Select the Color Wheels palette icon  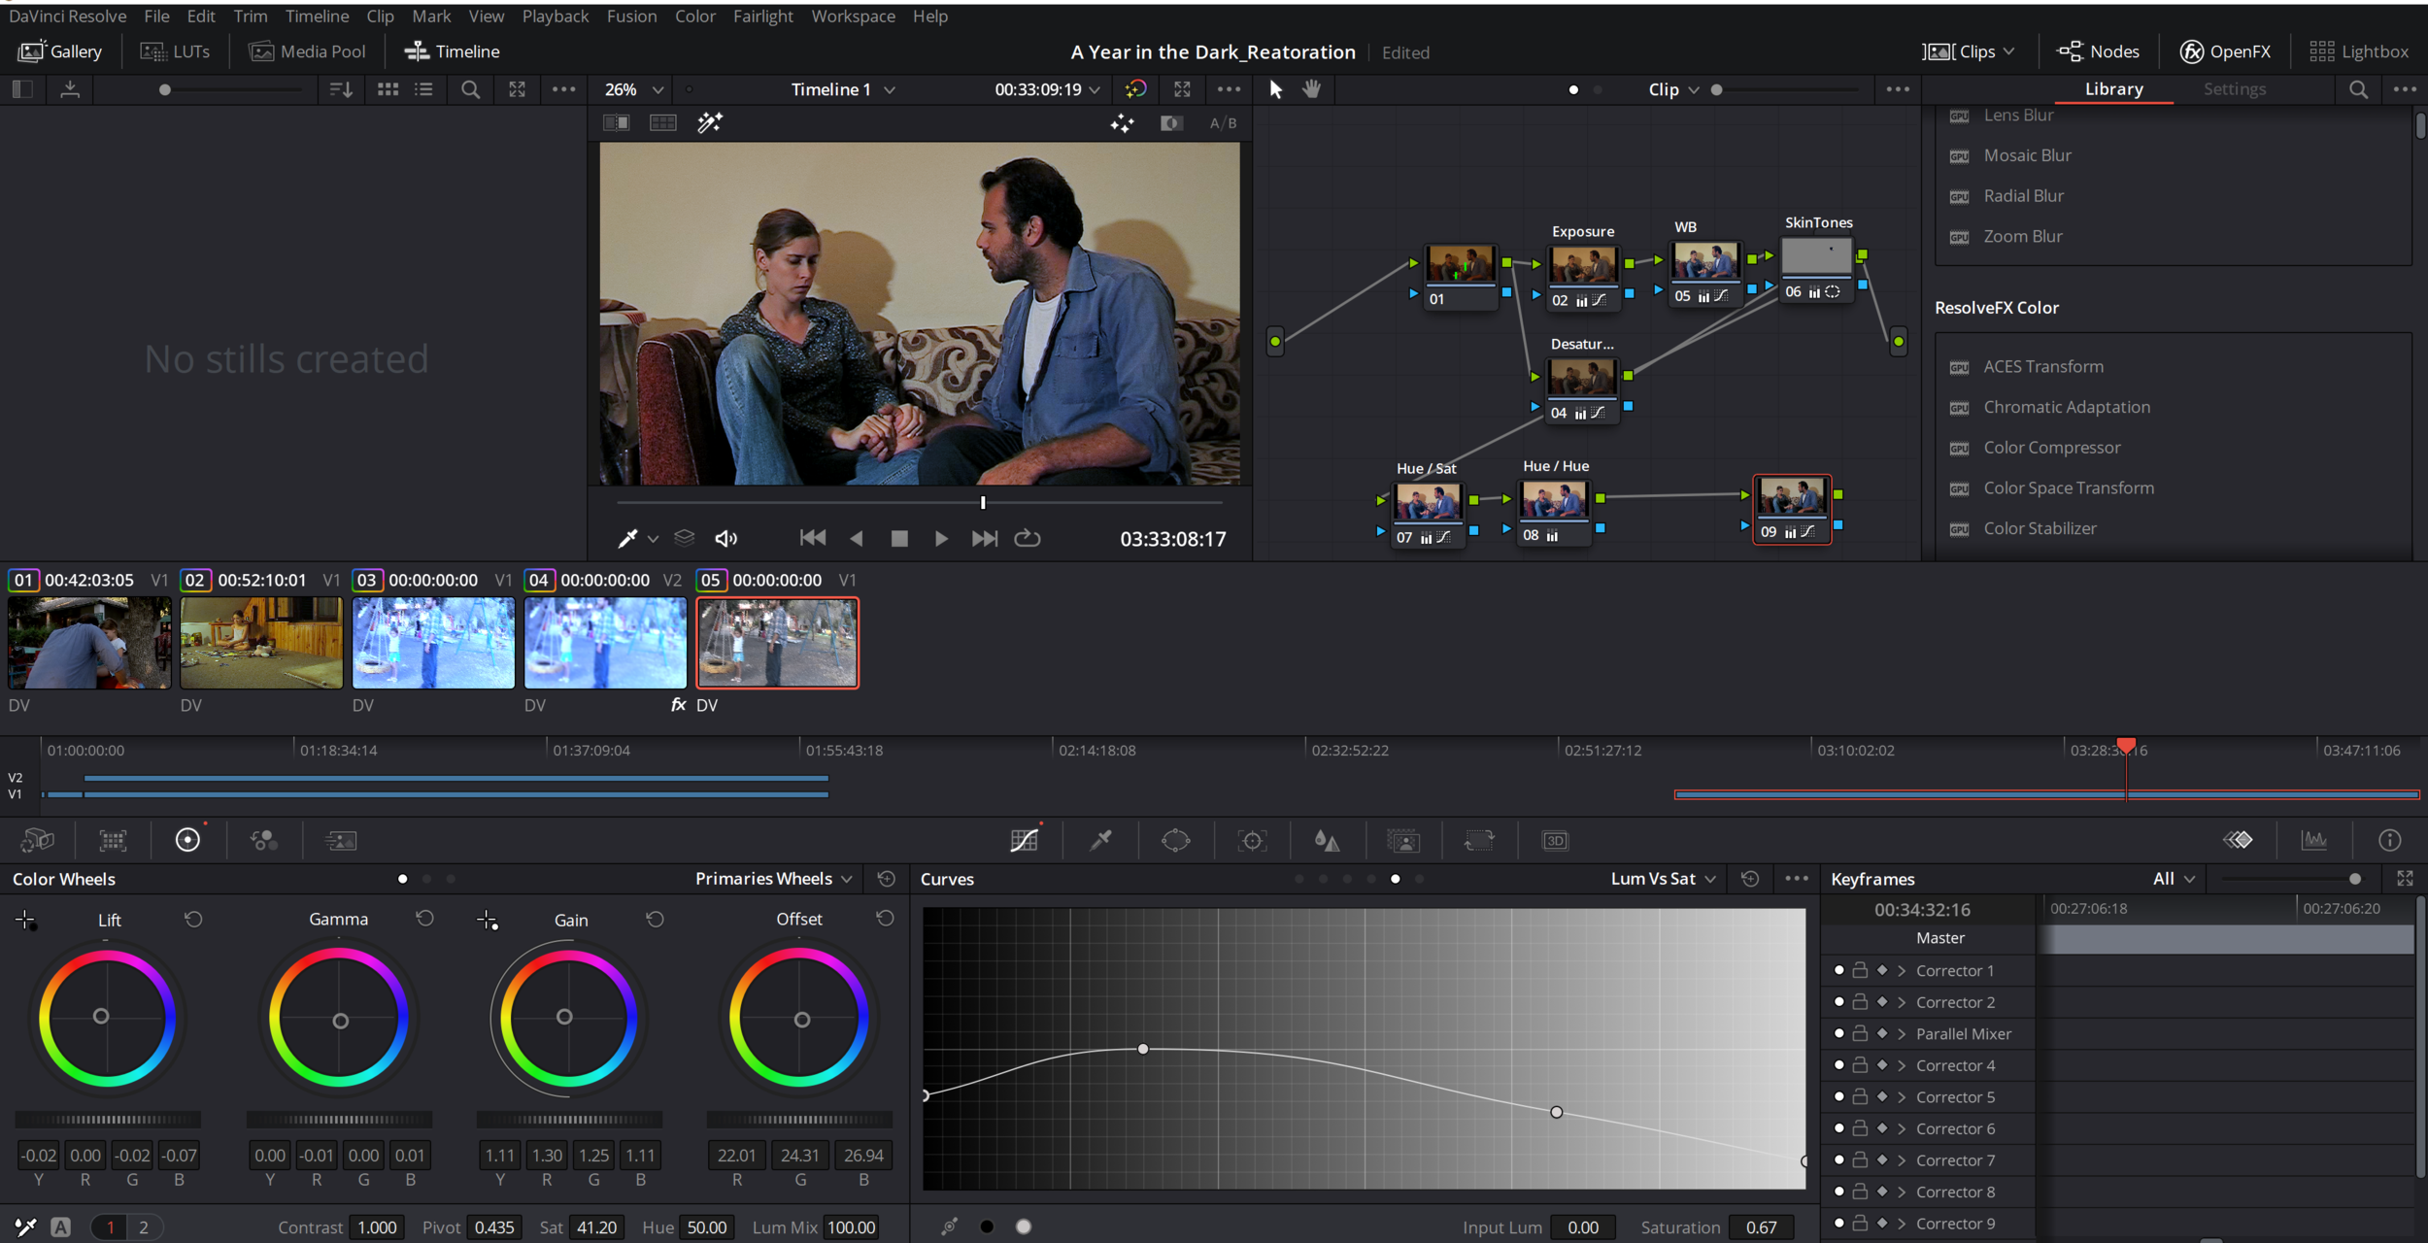(x=187, y=840)
